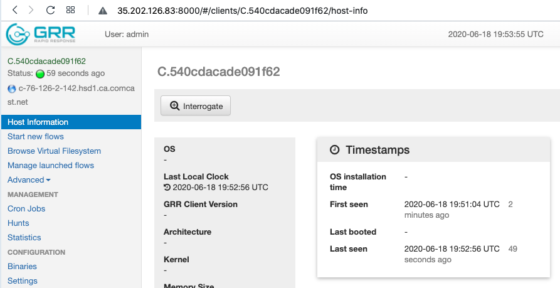This screenshot has height=288, width=560.
Task: Open Start new flows
Action: pyautogui.click(x=36, y=137)
